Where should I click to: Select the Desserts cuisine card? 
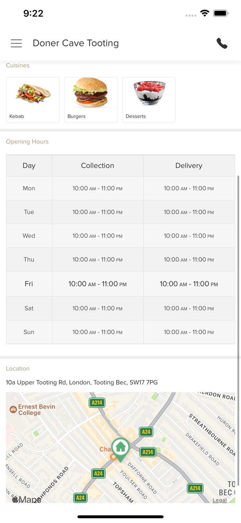149,100
